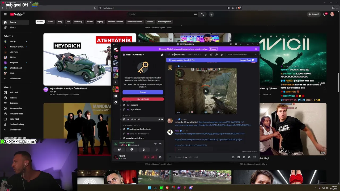Open Discord inbox icon in title bar
Image resolution: width=340 pixels, height=191 pixels.
[x=231, y=44]
